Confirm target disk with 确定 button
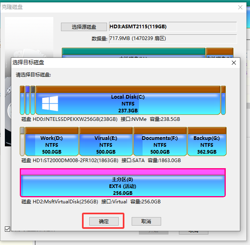The width and height of the screenshot is (250, 245). pyautogui.click(x=104, y=221)
